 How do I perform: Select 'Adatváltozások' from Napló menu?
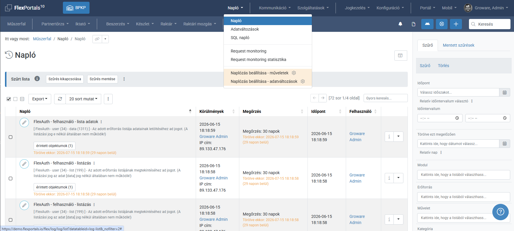(x=268, y=29)
